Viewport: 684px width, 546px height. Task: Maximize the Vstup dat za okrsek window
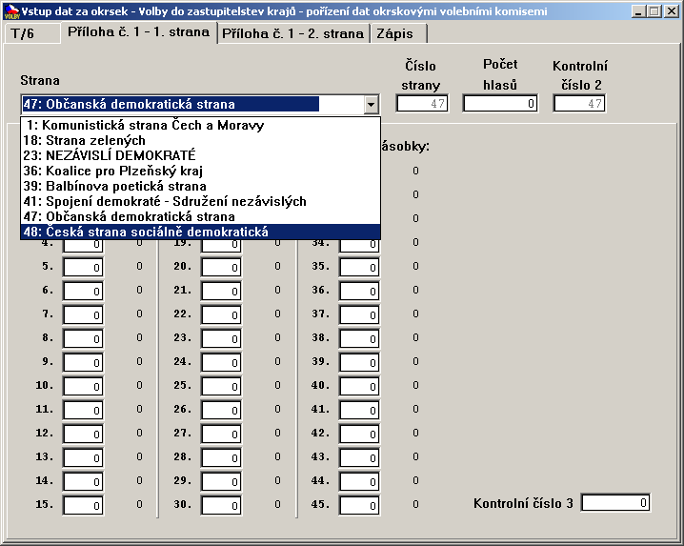coord(654,11)
